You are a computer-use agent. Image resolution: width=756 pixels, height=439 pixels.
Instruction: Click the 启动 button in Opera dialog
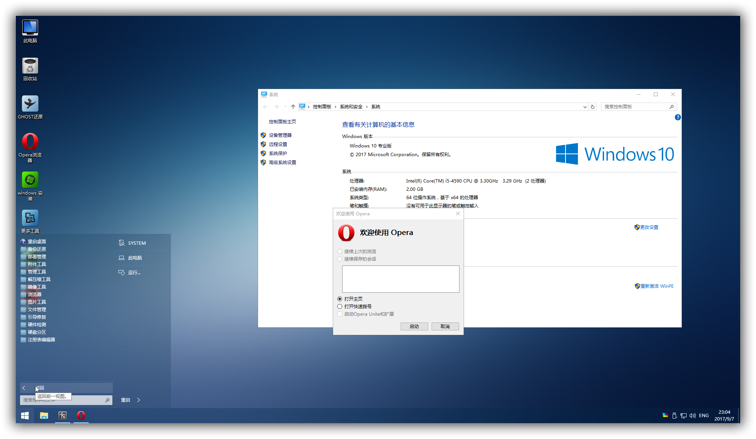[x=414, y=326]
